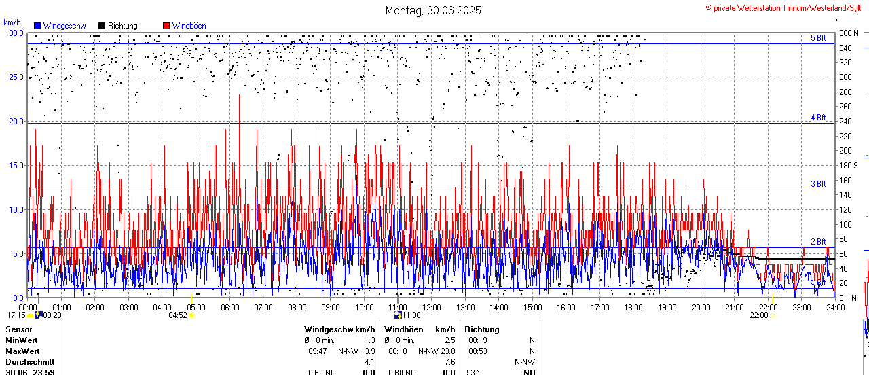The image size is (869, 375).
Task: Click the 4 Bft scale label
Action: [818, 118]
